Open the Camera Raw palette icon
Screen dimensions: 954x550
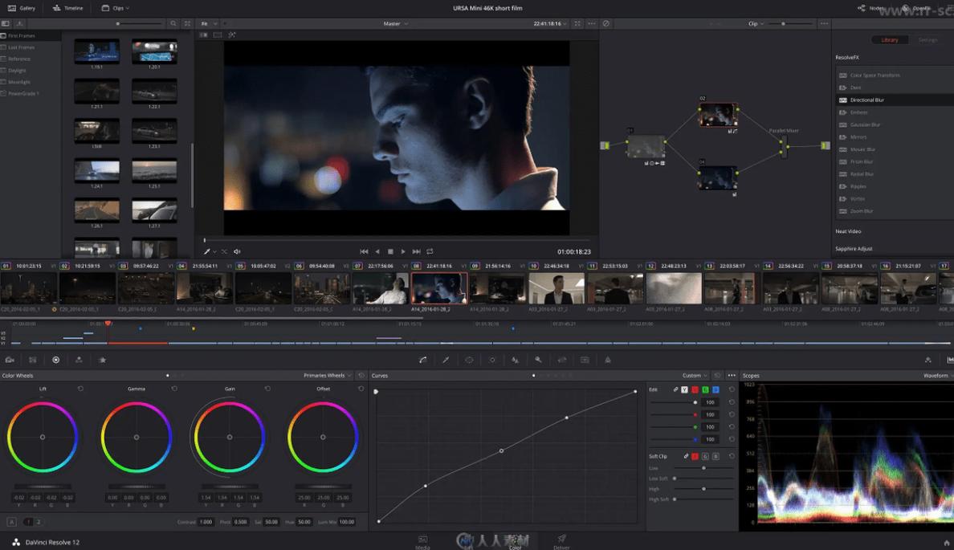pyautogui.click(x=10, y=361)
